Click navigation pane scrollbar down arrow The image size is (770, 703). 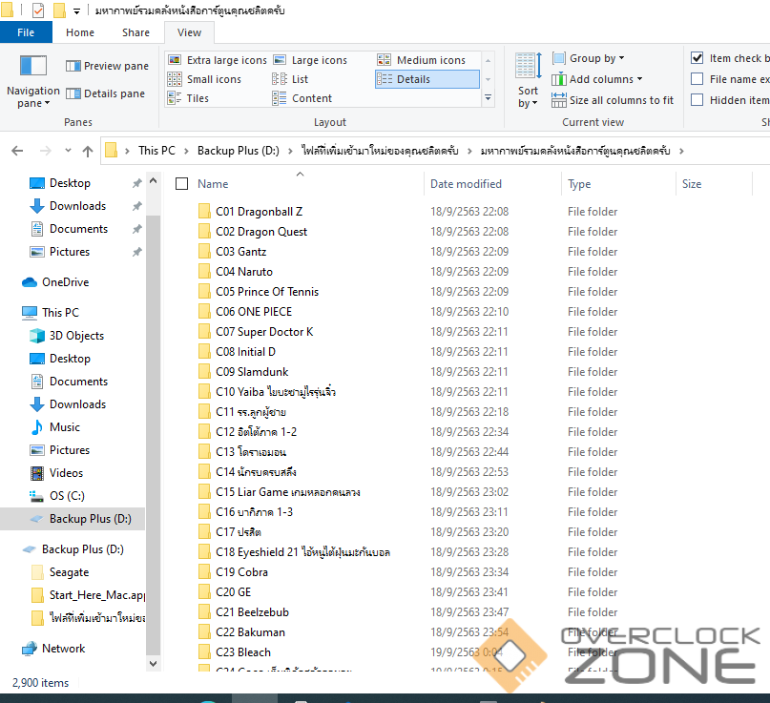154,664
